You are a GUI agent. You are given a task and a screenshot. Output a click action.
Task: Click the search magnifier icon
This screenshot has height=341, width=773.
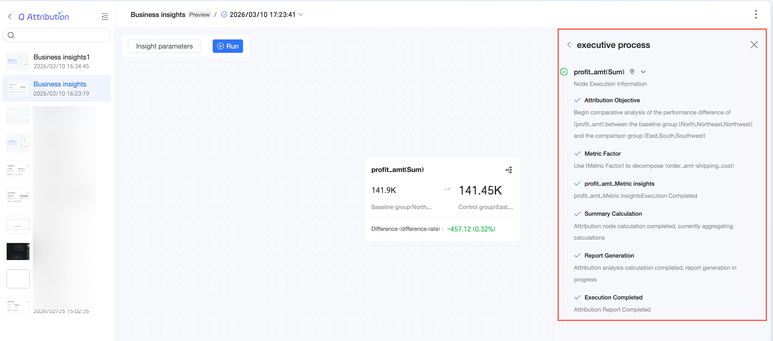(x=11, y=35)
